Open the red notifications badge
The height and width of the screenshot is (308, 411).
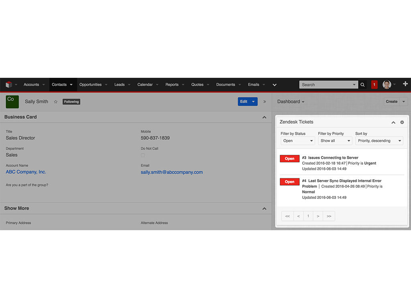(374, 85)
